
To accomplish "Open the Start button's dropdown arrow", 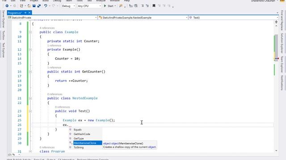I will 115,6.
